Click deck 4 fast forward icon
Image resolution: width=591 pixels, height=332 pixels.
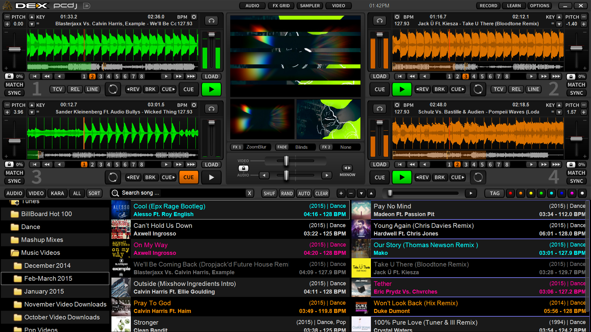(x=544, y=164)
